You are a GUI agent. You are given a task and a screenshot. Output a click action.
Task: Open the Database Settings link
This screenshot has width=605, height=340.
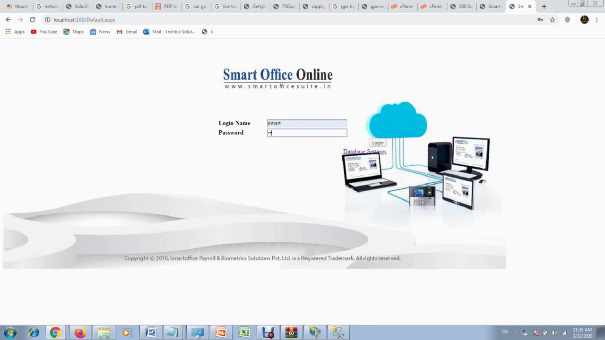tap(364, 152)
